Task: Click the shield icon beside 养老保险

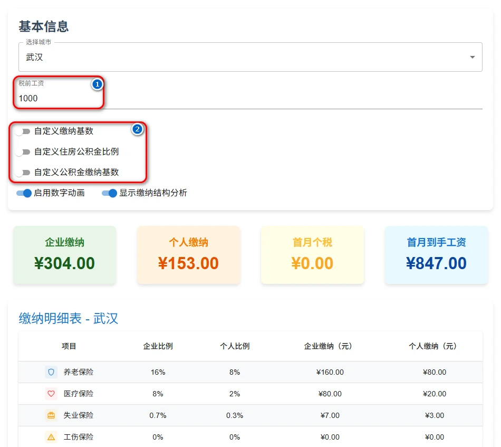Action: (51, 372)
